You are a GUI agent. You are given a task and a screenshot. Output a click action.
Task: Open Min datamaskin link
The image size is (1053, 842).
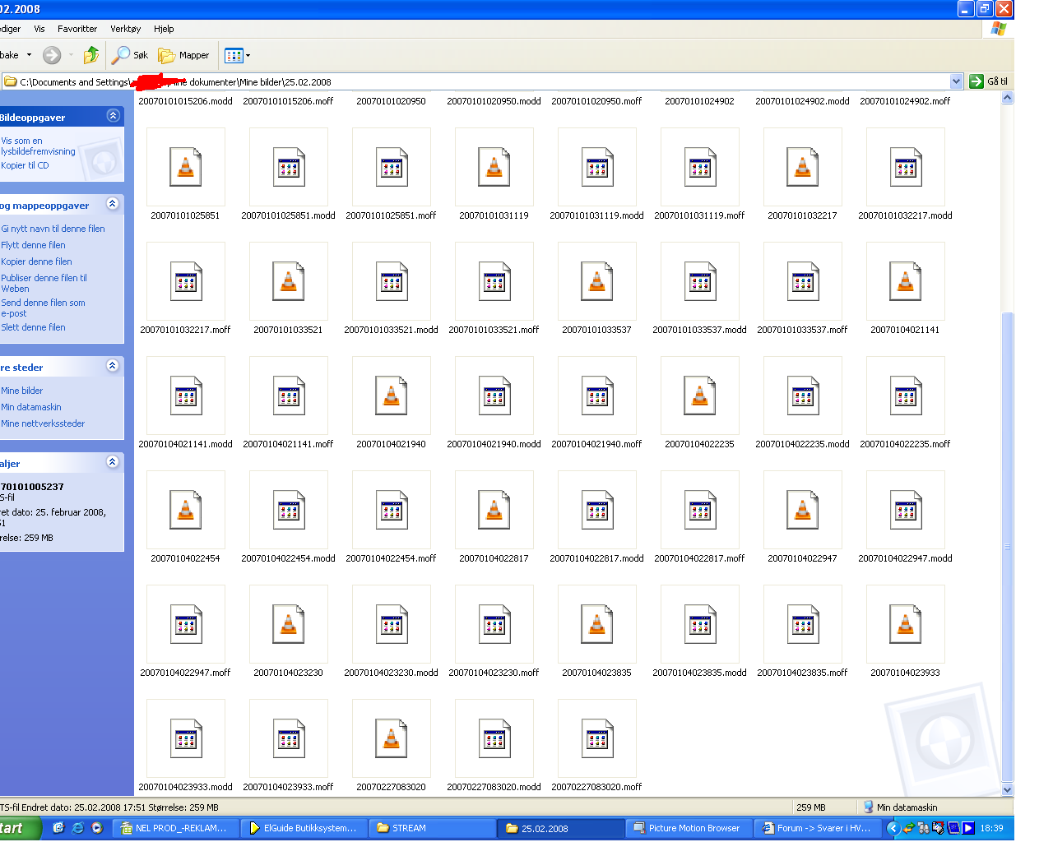(x=31, y=407)
